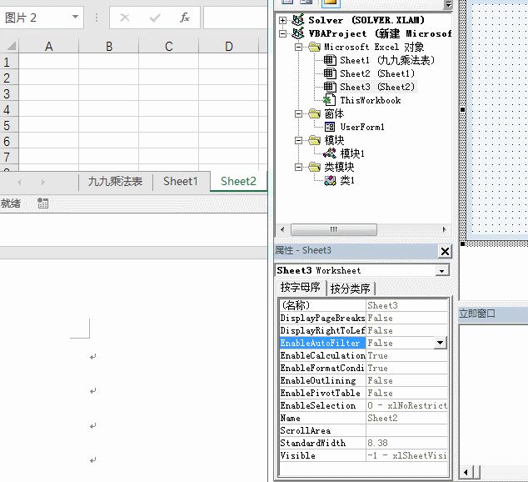Click the macro record icon in status bar
Image resolution: width=528 pixels, height=482 pixels.
click(42, 203)
